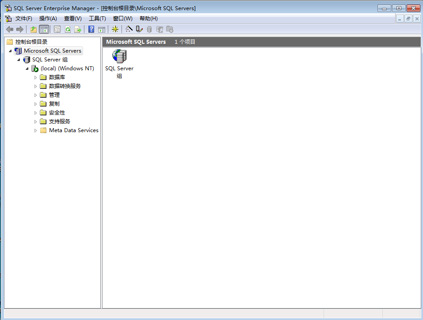Click the action pane window icon

pos(102,29)
